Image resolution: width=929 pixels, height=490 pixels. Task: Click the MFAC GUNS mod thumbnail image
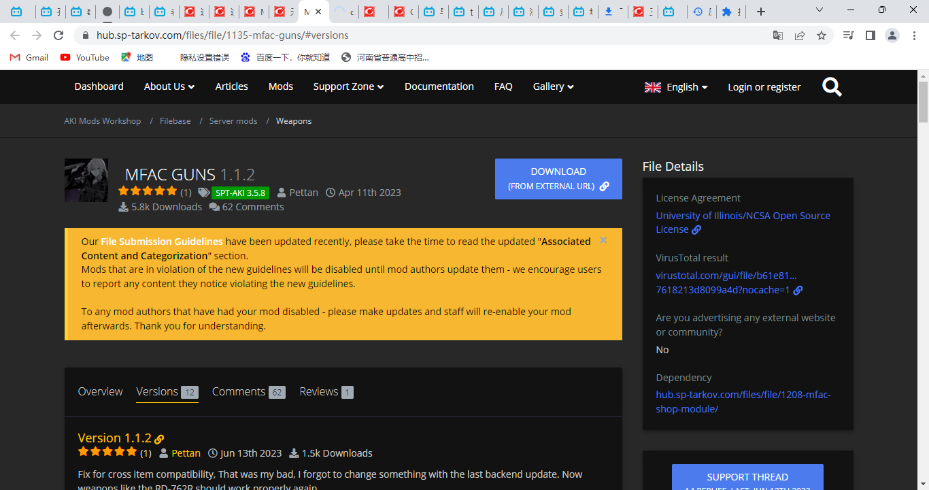86,180
